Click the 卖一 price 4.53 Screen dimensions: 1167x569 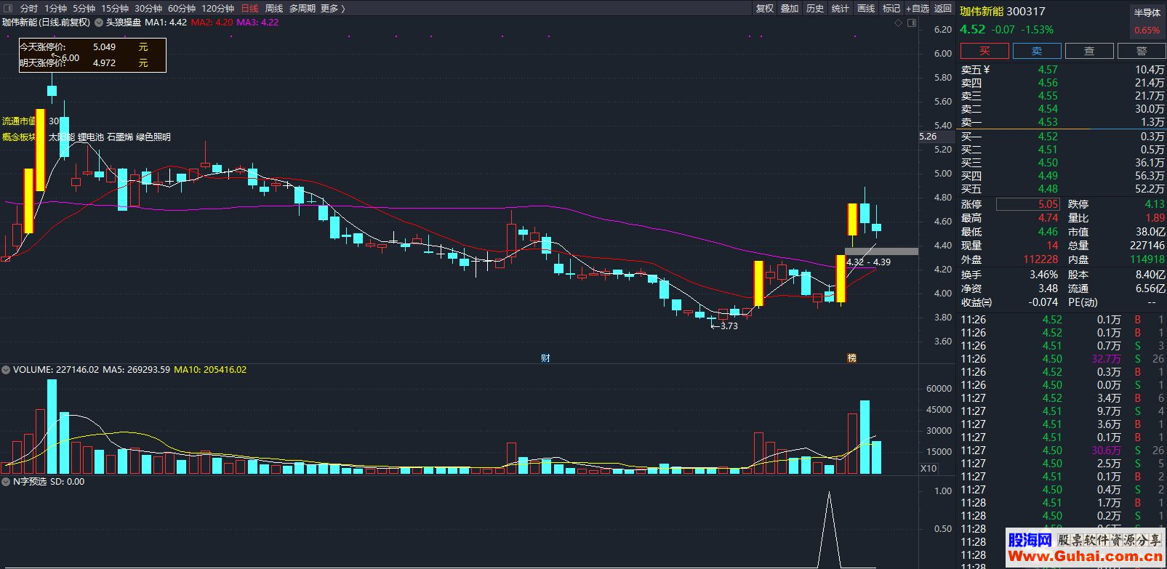[x=1048, y=122]
